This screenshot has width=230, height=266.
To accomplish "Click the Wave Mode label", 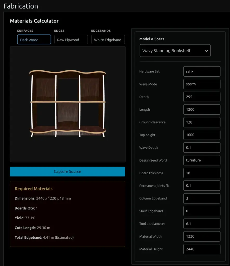I will [148, 84].
